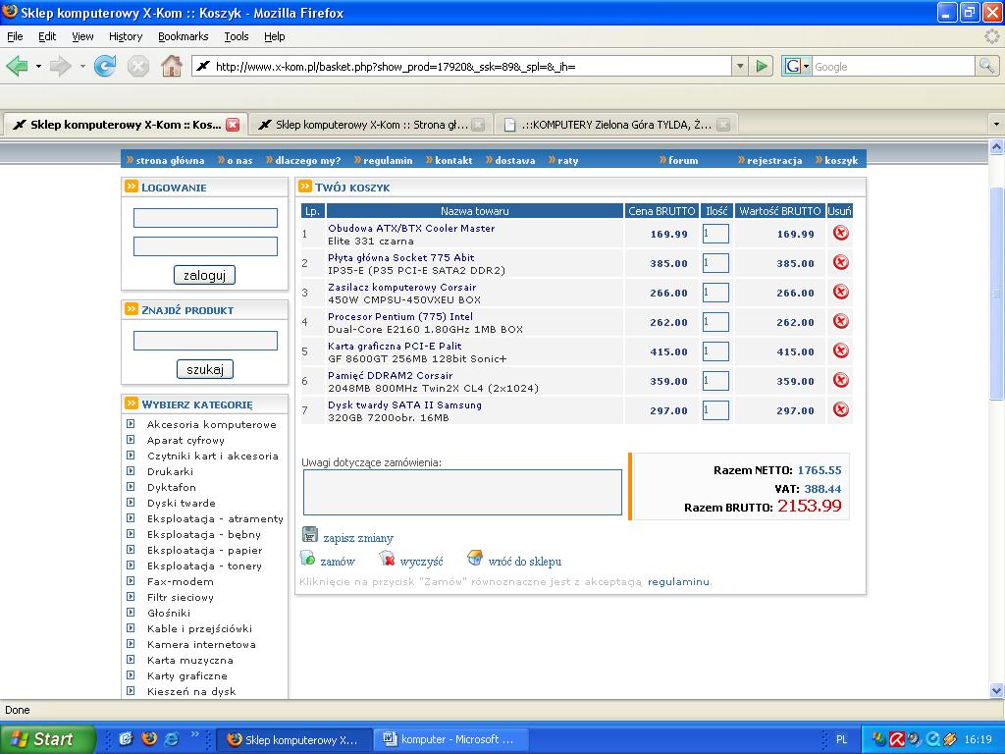The width and height of the screenshot is (1005, 754).
Task: Open the back history dropdown arrow
Action: point(38,66)
